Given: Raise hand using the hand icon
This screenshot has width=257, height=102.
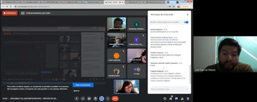Looking at the screenshot, I should [x=95, y=98].
